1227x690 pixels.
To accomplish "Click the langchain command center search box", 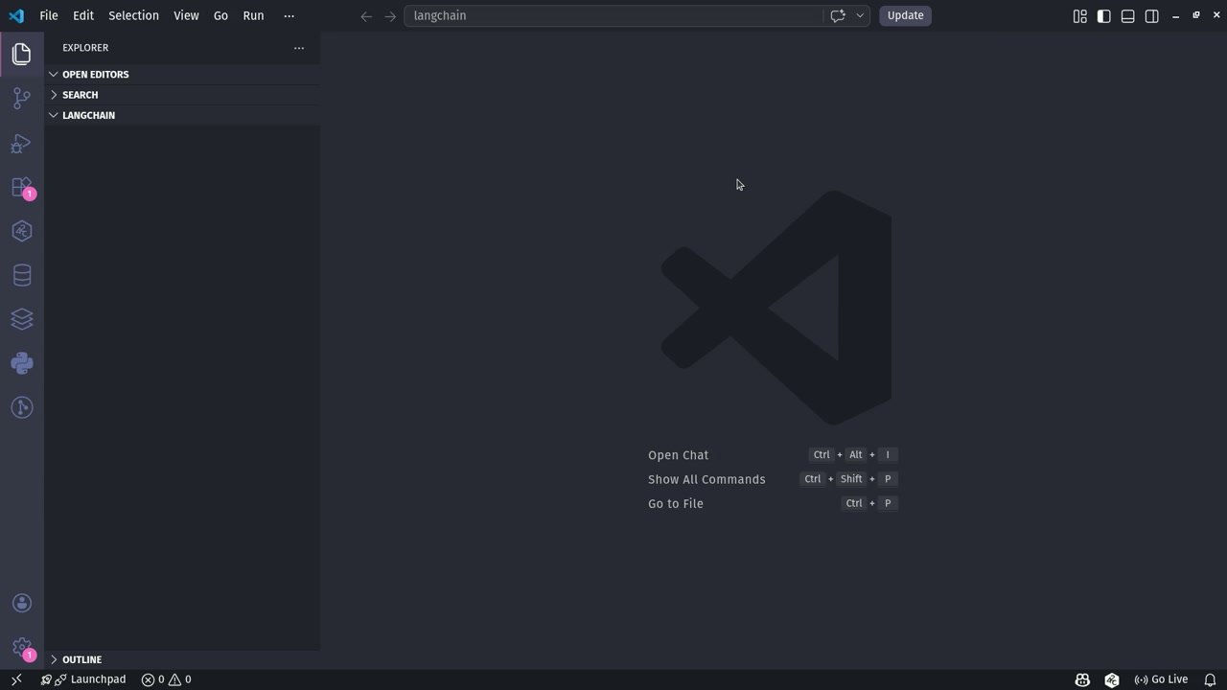I will pyautogui.click(x=613, y=15).
